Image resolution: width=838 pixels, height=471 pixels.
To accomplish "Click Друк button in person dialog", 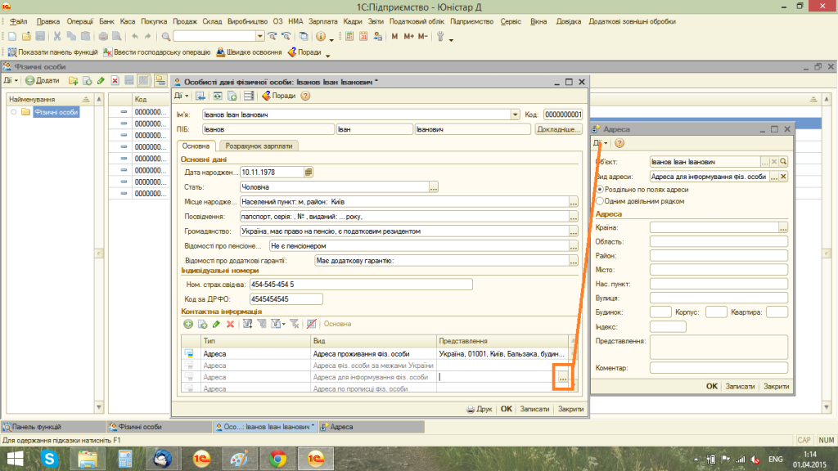I will (x=480, y=409).
